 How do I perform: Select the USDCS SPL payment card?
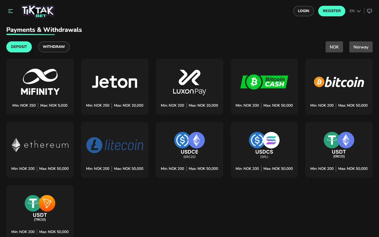[x=264, y=150]
